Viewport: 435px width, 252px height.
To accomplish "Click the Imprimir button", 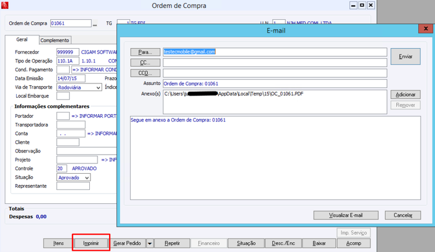I will 91,243.
